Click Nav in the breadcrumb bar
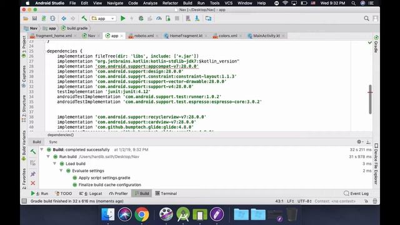The height and width of the screenshot is (225, 400). (x=31, y=28)
